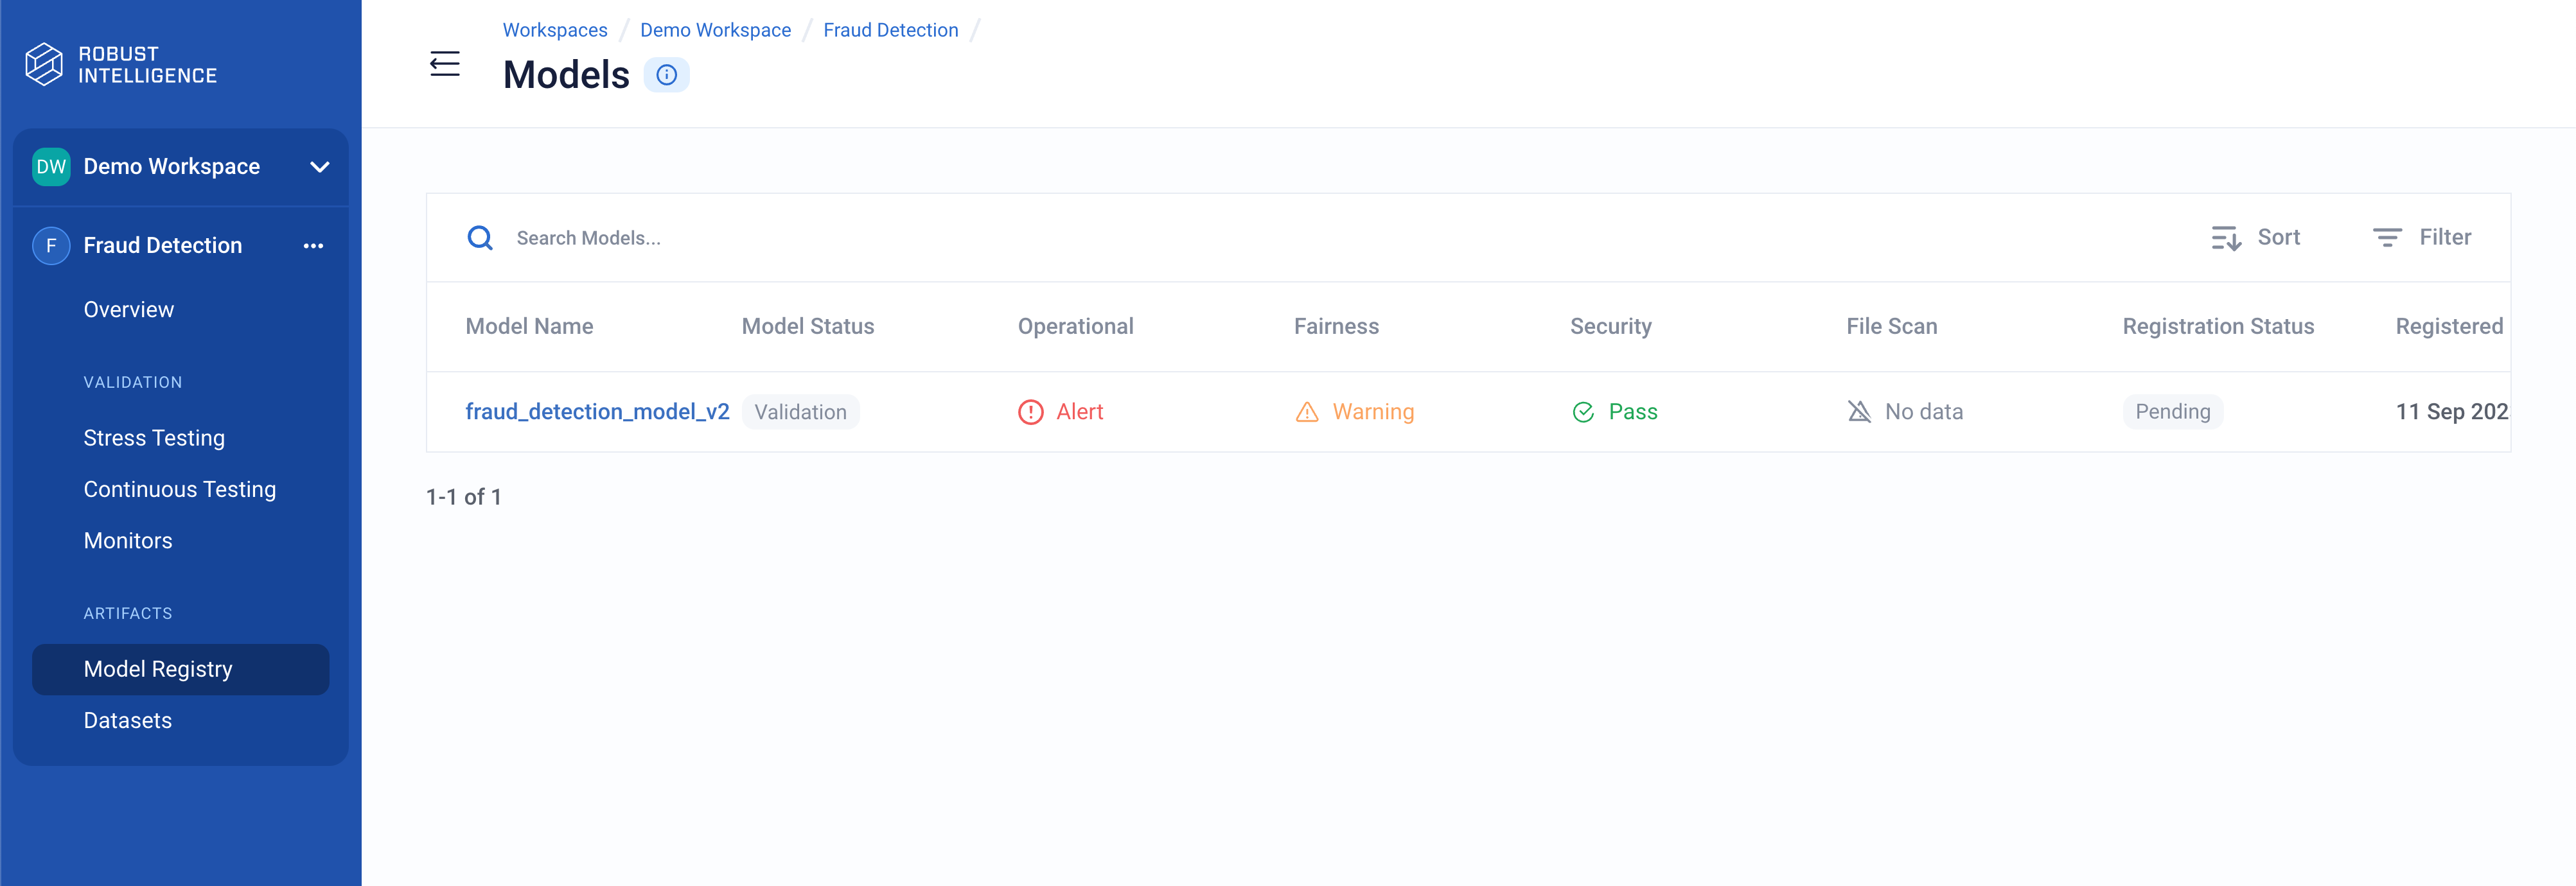This screenshot has width=2576, height=886.
Task: Click the search magnifier icon
Action: (x=480, y=238)
